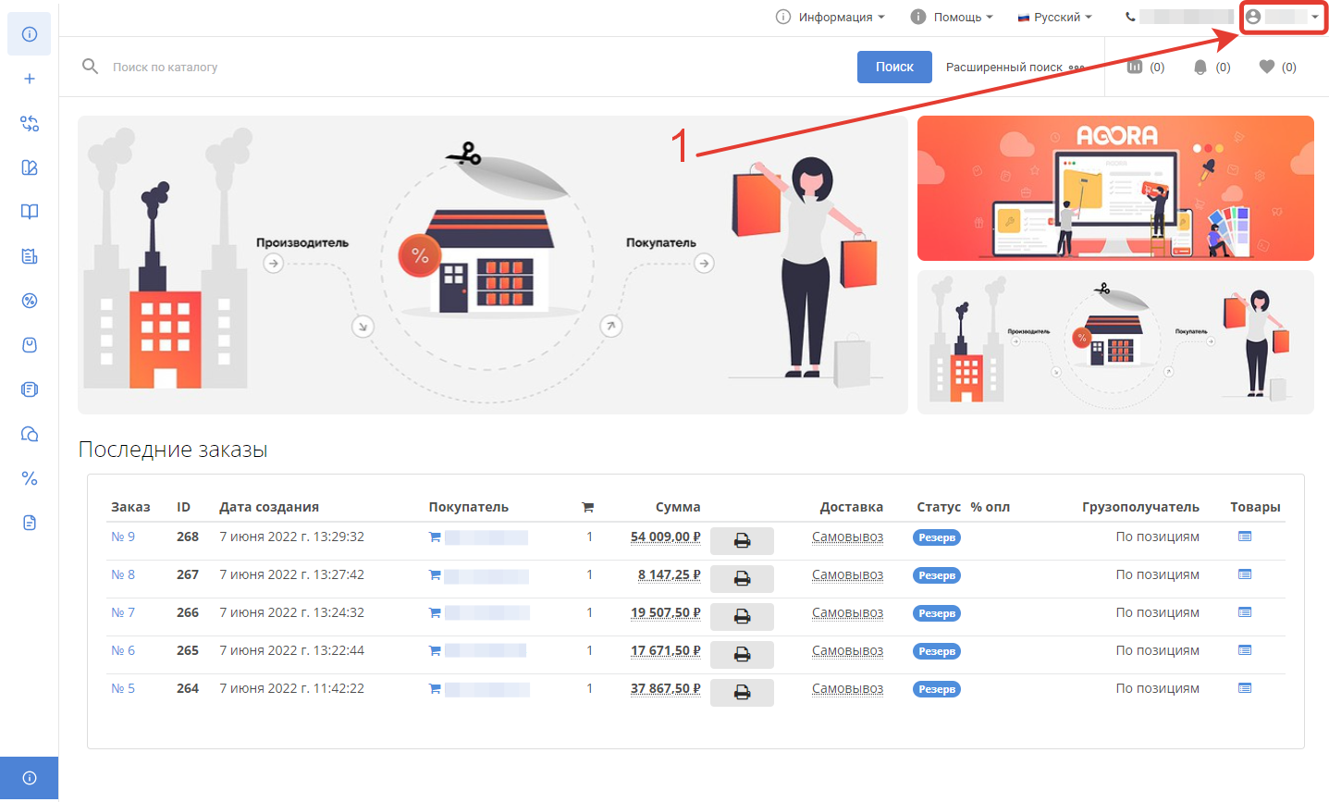
Task: Click the catalog search input field
Action: pyautogui.click(x=462, y=67)
